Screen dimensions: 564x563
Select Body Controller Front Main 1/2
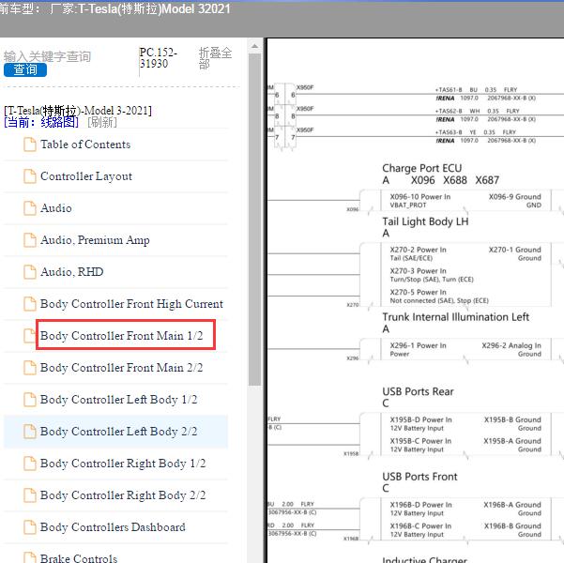(122, 336)
